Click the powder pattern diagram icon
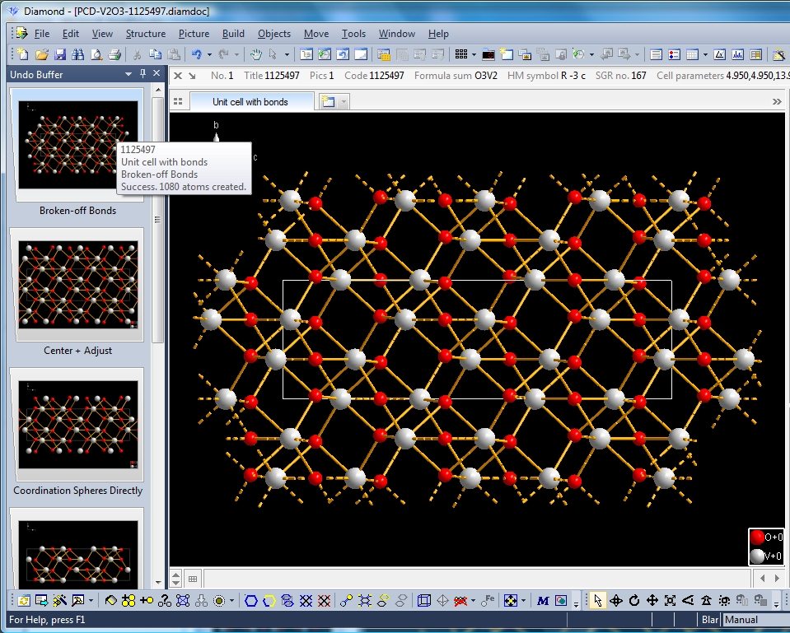This screenshot has width=790, height=633. point(737,54)
